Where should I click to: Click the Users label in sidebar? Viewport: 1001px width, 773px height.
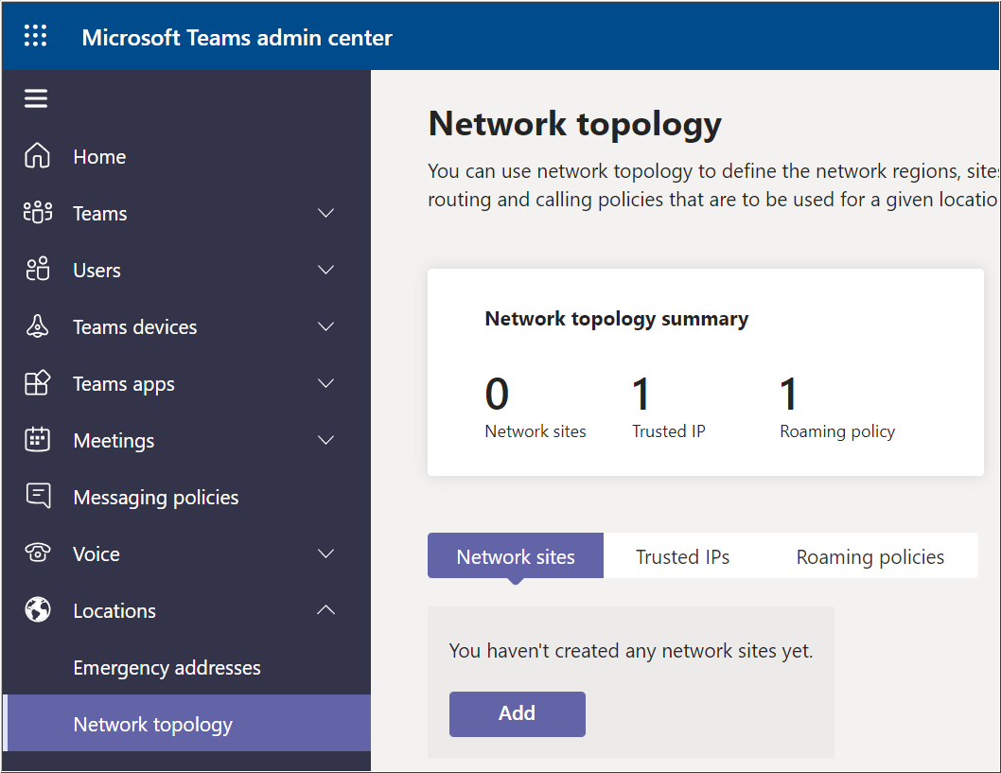click(97, 270)
